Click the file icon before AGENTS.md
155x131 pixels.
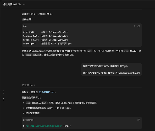40,92
